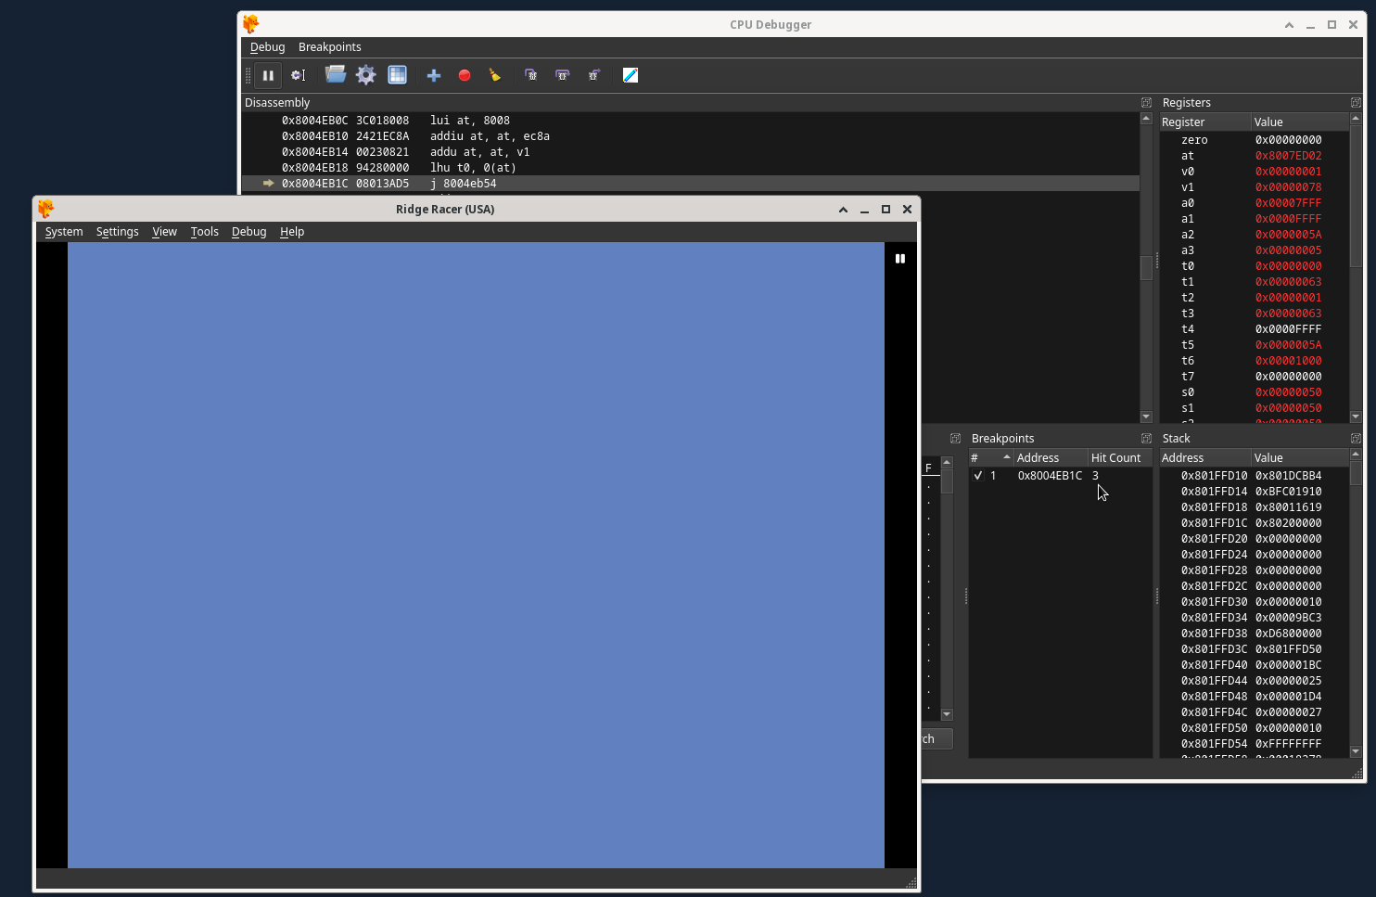Click the Step Out icon in the toolbar
The image size is (1376, 897).
pyautogui.click(x=593, y=75)
